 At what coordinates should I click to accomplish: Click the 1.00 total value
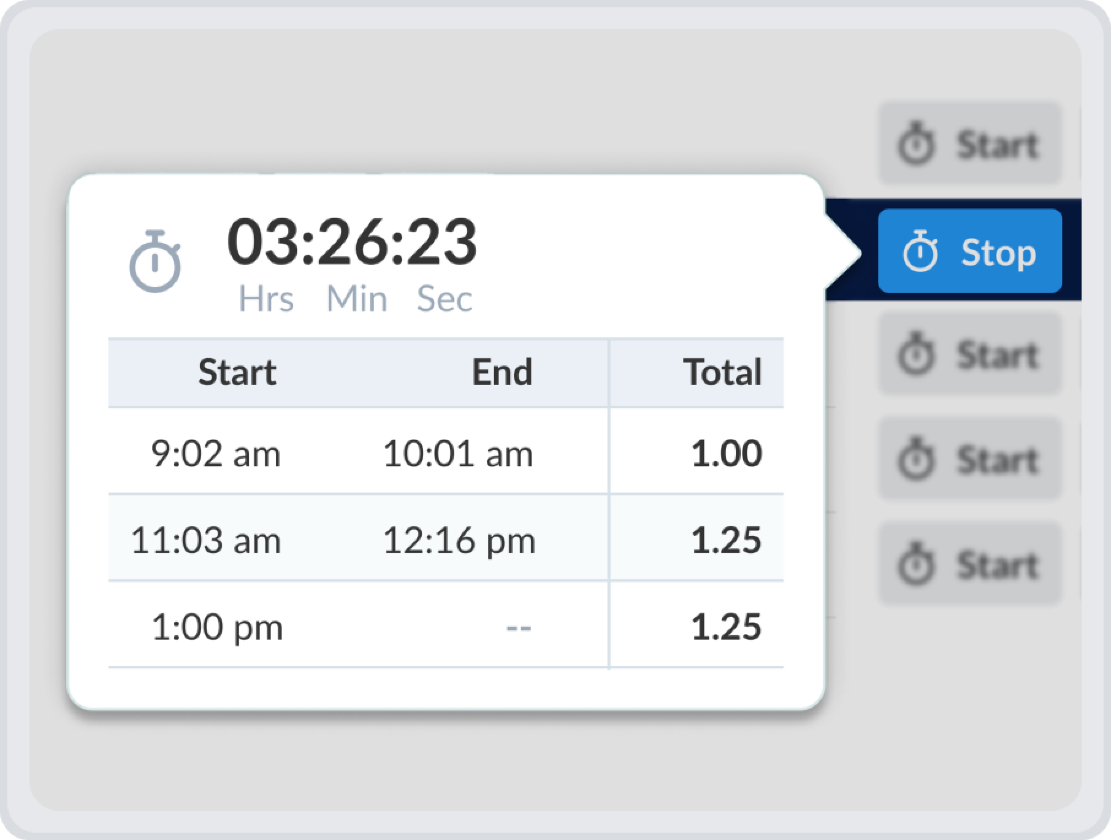coord(726,454)
